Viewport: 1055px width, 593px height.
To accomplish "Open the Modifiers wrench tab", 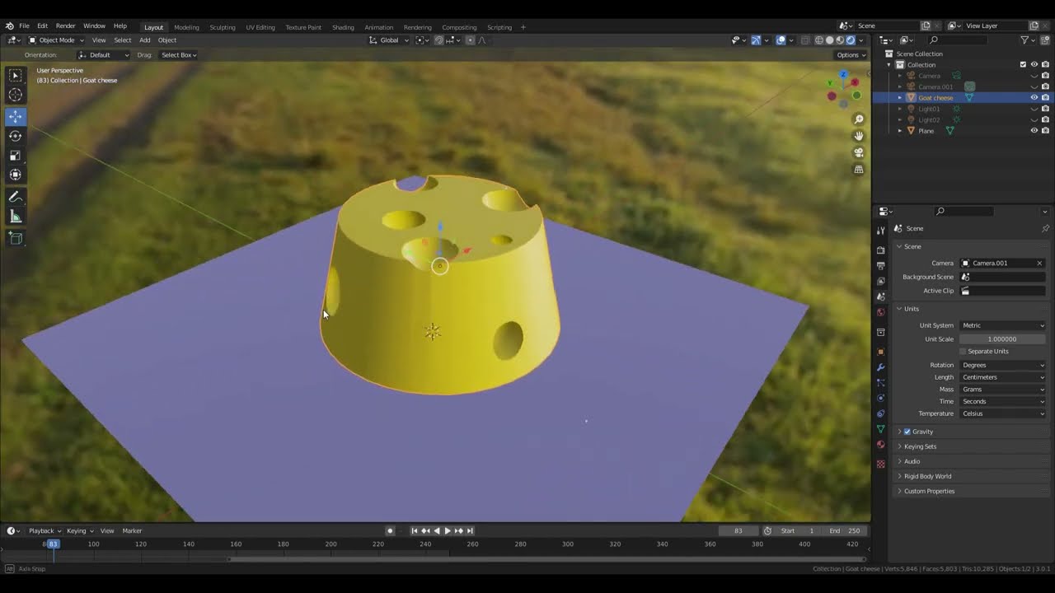I will click(881, 367).
